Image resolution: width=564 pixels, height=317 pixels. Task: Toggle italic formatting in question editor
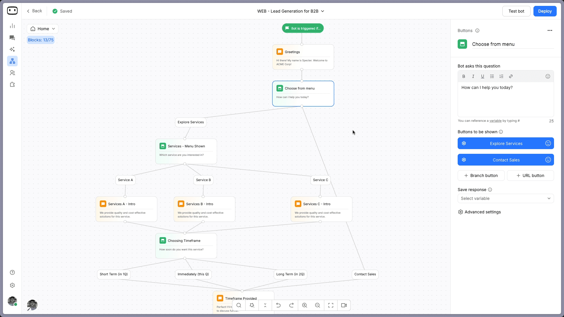click(473, 76)
